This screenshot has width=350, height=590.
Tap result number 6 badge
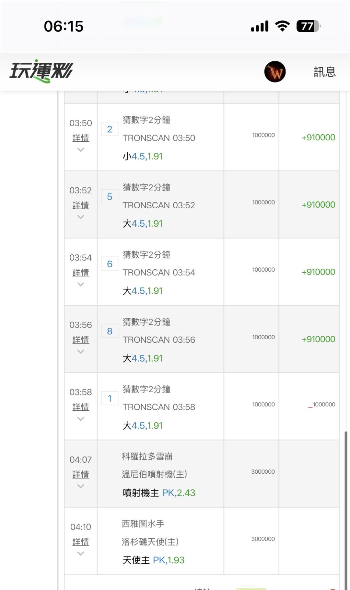pyautogui.click(x=110, y=264)
